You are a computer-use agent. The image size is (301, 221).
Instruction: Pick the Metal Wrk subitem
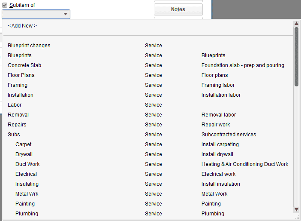[27, 193]
